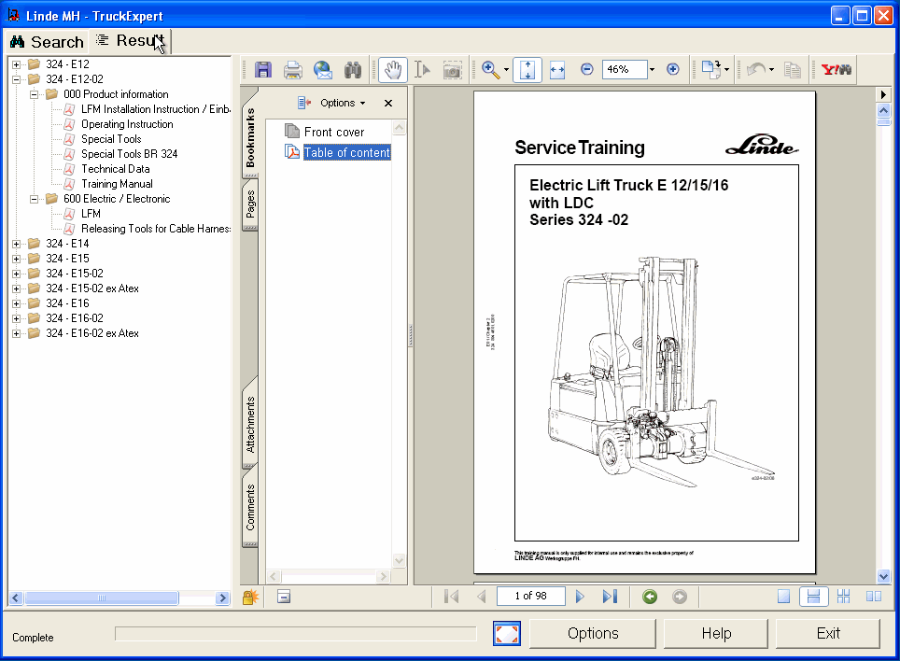Open the bookmarks Options dropdown

tap(342, 104)
